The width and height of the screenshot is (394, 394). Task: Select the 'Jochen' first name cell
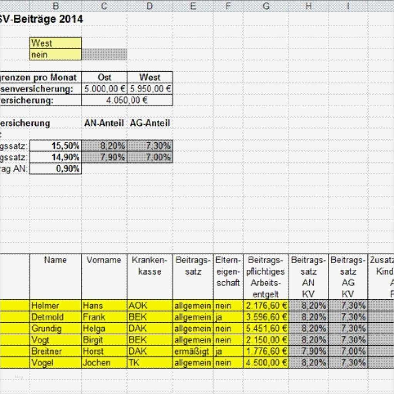pyautogui.click(x=104, y=363)
